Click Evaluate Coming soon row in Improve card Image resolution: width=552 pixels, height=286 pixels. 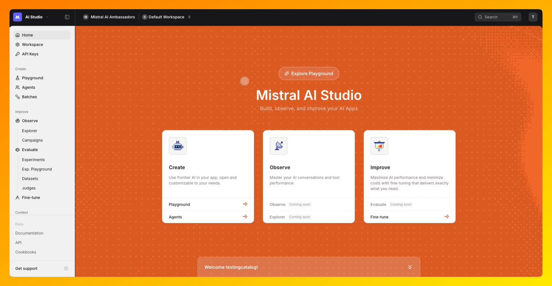click(409, 204)
